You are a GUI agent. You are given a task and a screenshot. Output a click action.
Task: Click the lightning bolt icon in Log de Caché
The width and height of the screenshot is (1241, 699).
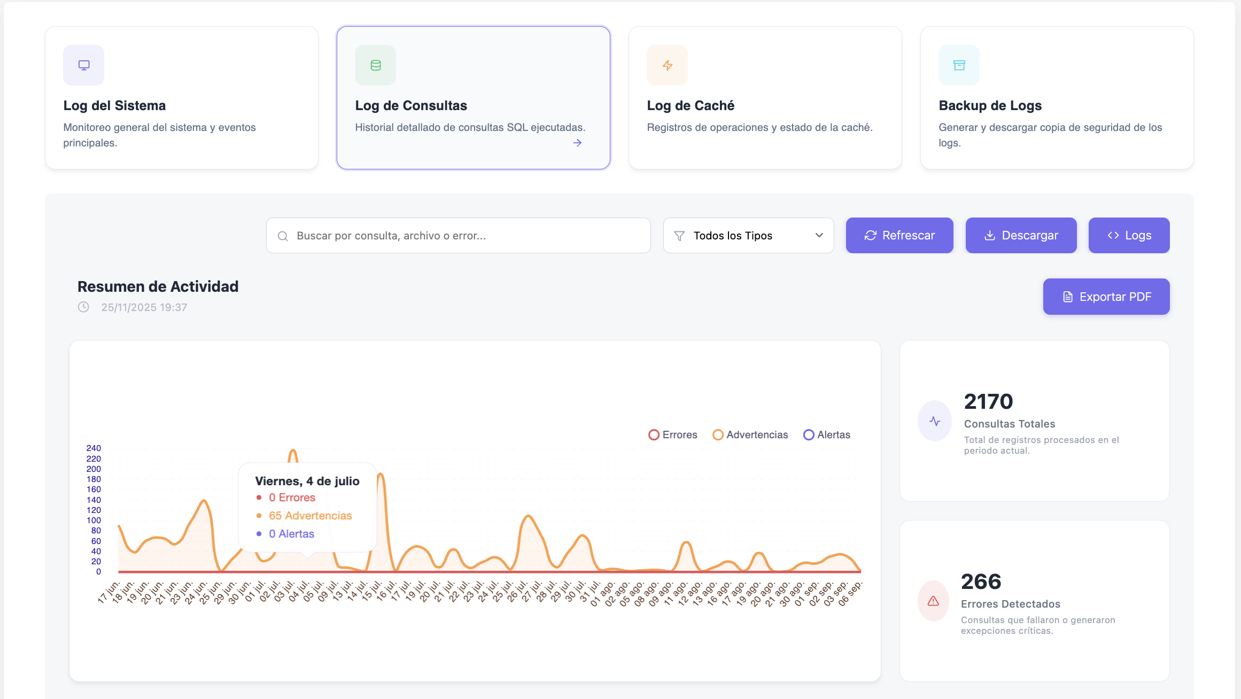(x=667, y=65)
